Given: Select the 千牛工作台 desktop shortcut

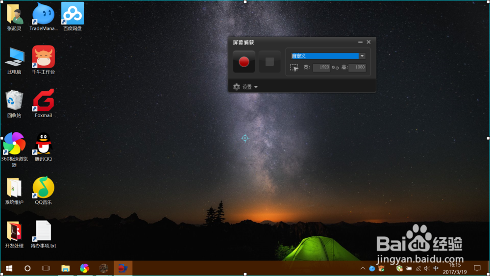Looking at the screenshot, I should [x=44, y=60].
